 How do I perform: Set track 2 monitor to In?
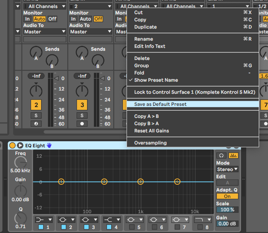coord(27,19)
